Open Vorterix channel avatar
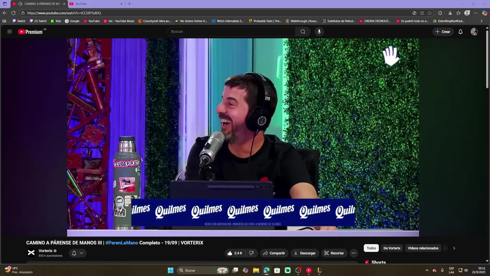 click(31, 253)
